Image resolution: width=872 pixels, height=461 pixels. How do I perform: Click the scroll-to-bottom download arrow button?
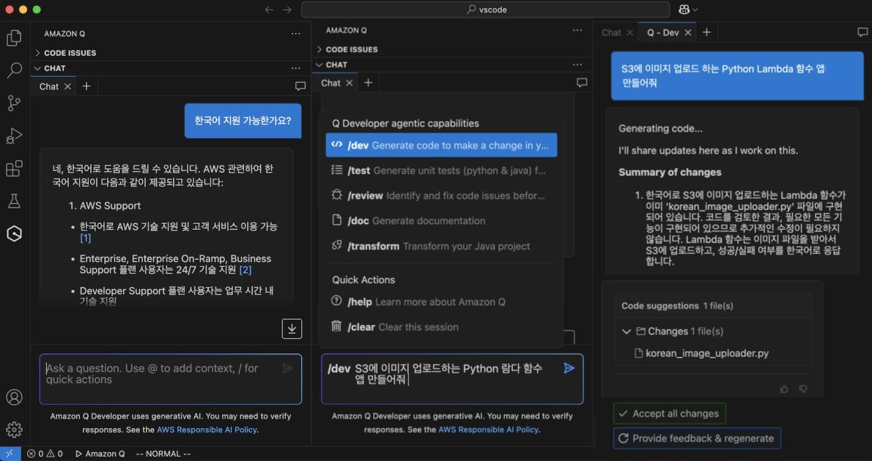coord(292,329)
